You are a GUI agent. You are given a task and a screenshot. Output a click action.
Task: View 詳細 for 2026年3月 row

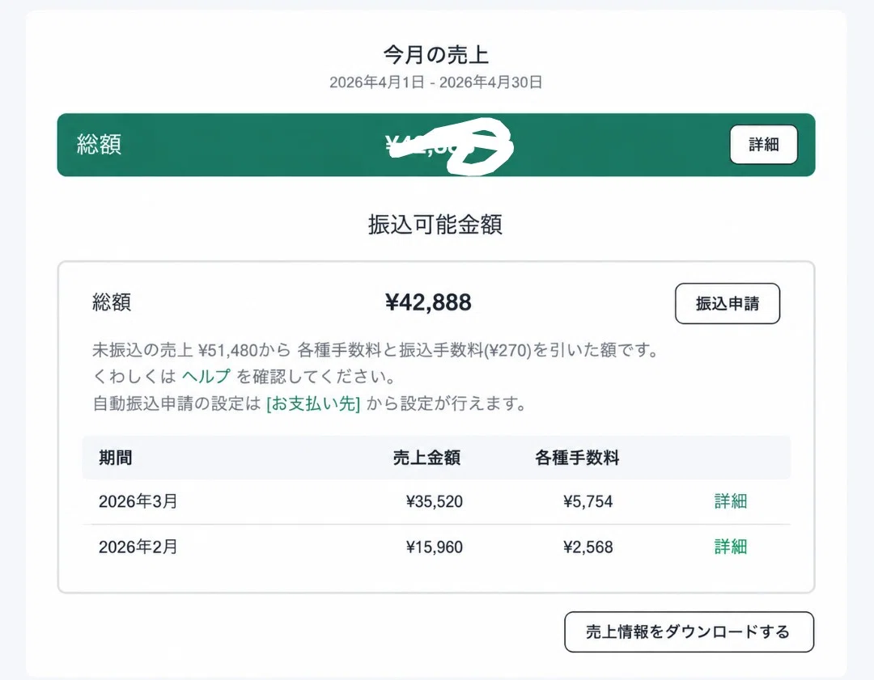tap(731, 501)
